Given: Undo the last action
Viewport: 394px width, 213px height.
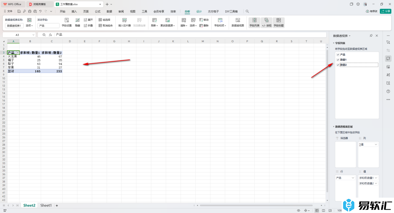Looking at the screenshot, I should [40, 11].
